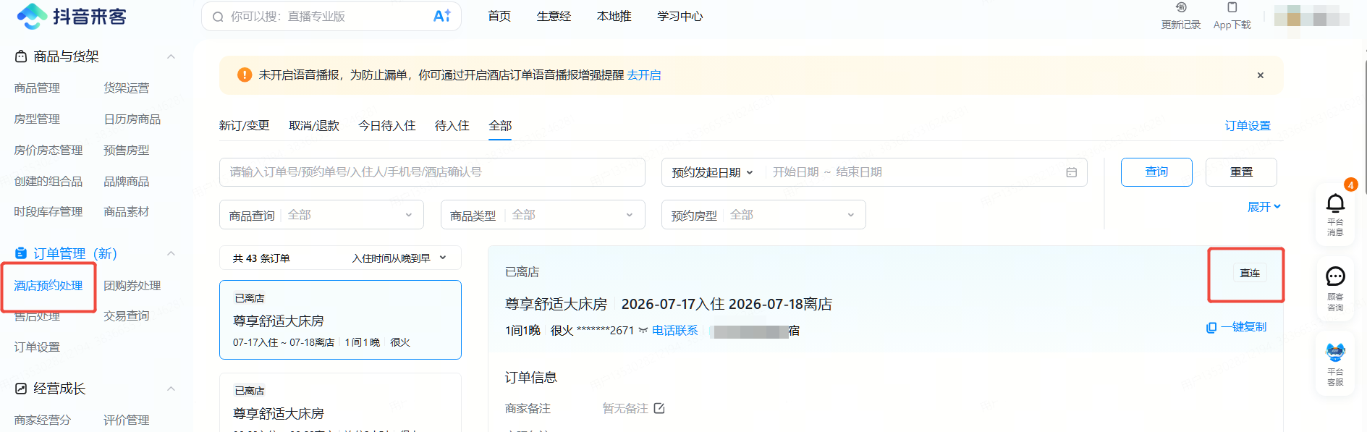Click the 重置 reset button
Screen dimensions: 1367x432
[x=1241, y=172]
